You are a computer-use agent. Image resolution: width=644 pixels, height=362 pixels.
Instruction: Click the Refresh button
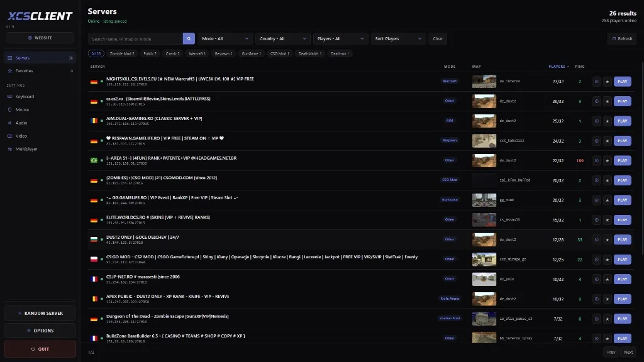pyautogui.click(x=622, y=38)
